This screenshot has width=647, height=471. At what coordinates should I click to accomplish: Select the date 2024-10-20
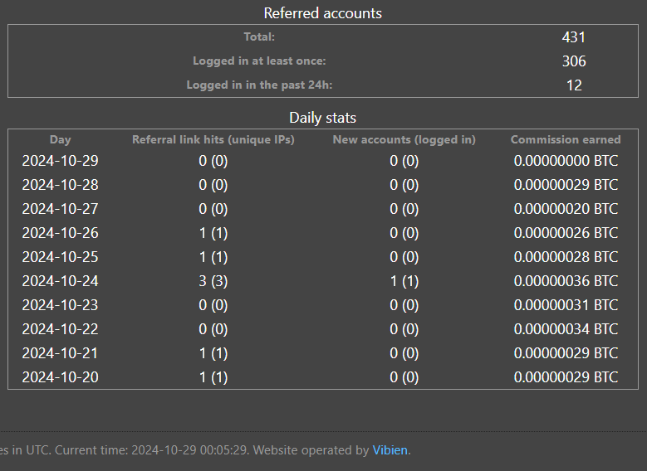click(61, 377)
